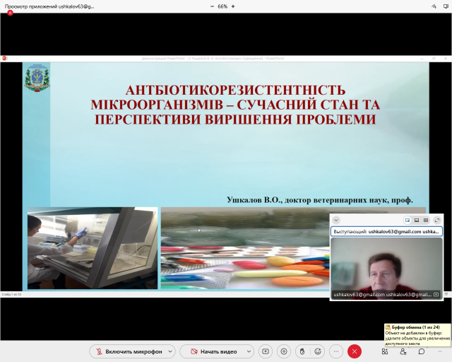This screenshot has width=452, height=362.
Task: Click the red leave meeting button
Action: pyautogui.click(x=355, y=351)
